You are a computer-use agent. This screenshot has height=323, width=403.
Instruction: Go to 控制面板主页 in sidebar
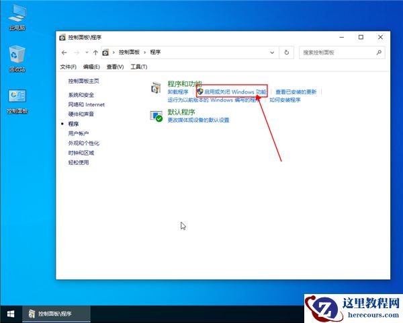(x=83, y=81)
